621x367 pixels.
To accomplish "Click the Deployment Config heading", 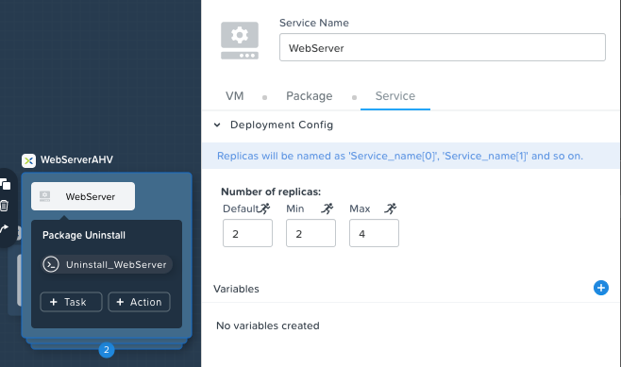I will tap(281, 125).
